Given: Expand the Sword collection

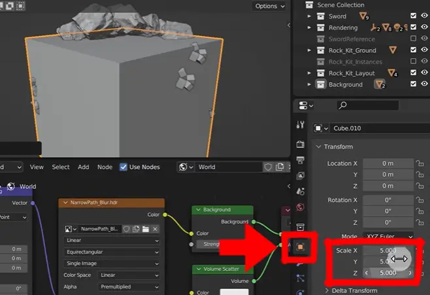Looking at the screenshot, I should (x=309, y=16).
